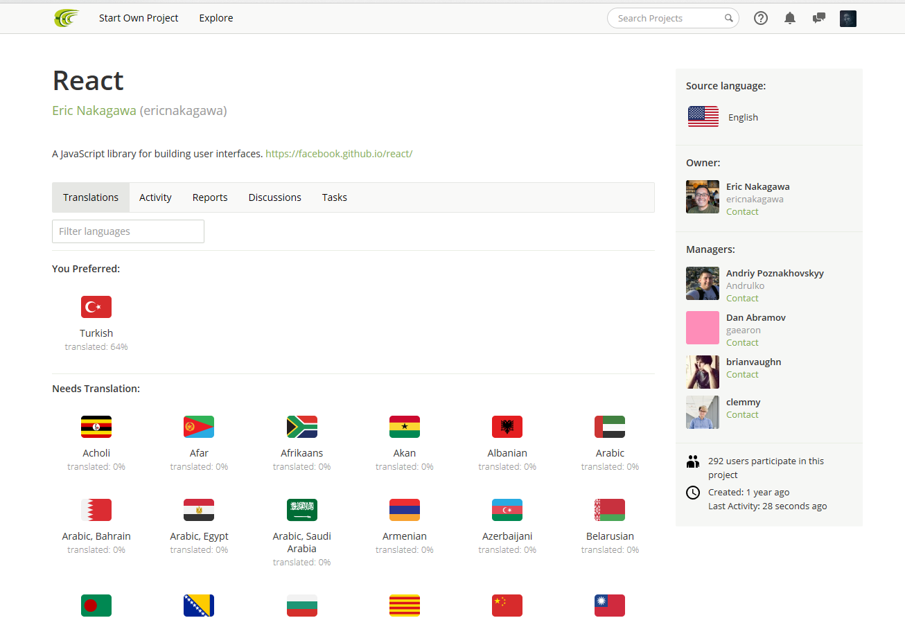Contact manager Andriy Poznakhovskyy
This screenshot has height=618, width=905.
742,299
